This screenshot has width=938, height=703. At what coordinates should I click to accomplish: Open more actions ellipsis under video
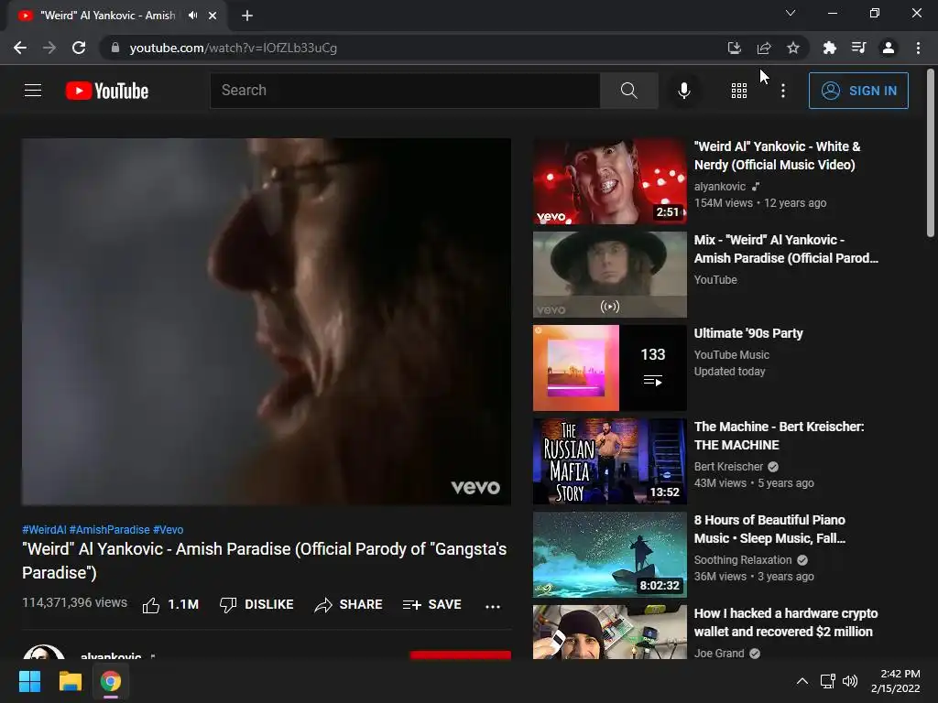(492, 606)
